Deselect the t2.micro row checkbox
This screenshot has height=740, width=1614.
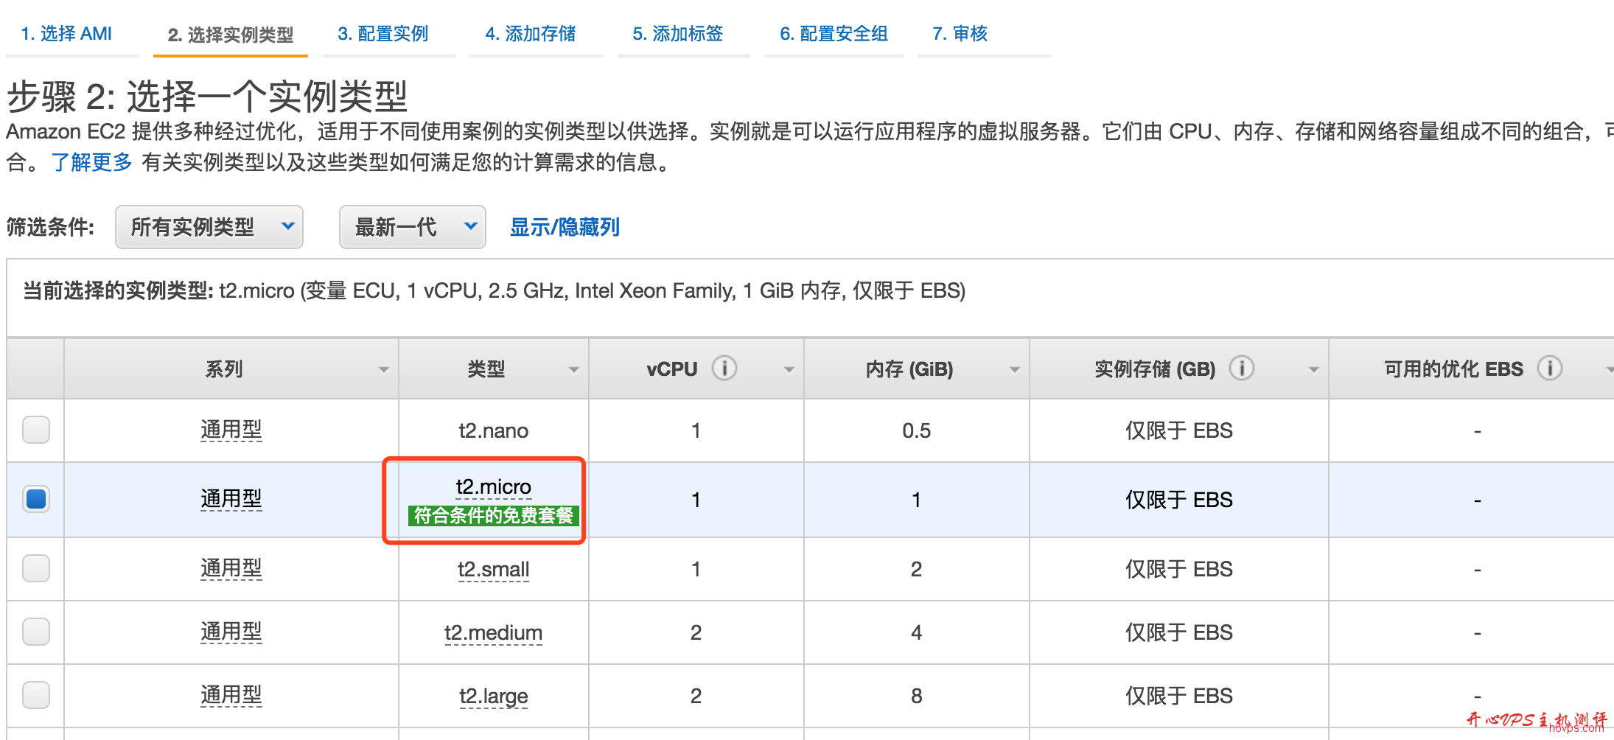click(35, 499)
